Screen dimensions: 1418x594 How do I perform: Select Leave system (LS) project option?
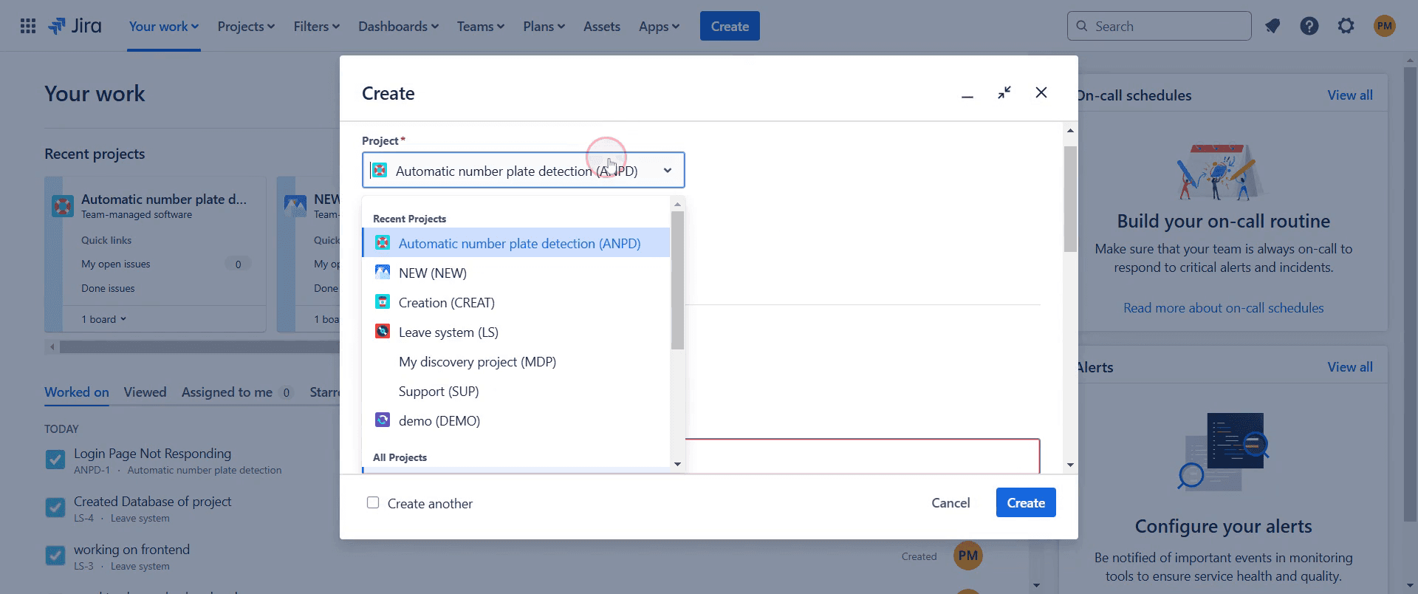(516, 332)
